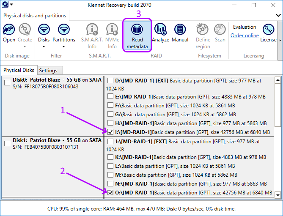Expand the Create dropdown arrow
This screenshot has width=283, height=216.
(x=25, y=46)
